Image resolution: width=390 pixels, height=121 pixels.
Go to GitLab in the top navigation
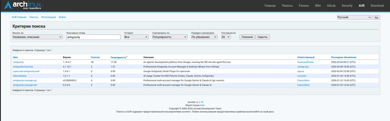click(x=331, y=5)
